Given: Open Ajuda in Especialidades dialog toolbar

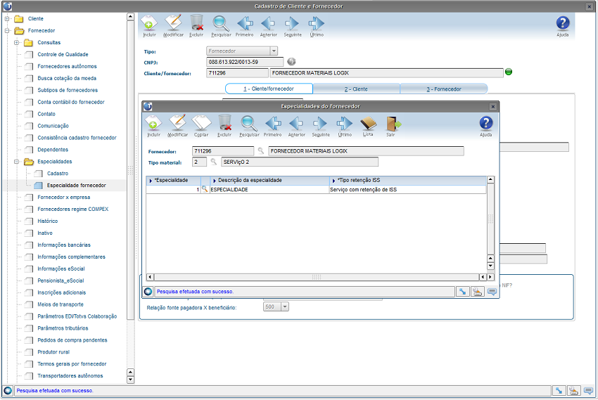Looking at the screenshot, I should [485, 126].
